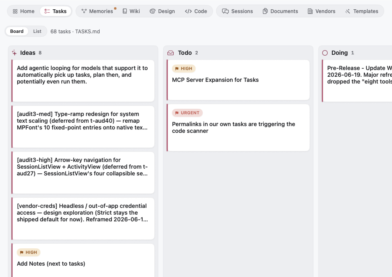The image size is (392, 277).
Task: Open the agentic looping idea card
Action: [x=83, y=81]
